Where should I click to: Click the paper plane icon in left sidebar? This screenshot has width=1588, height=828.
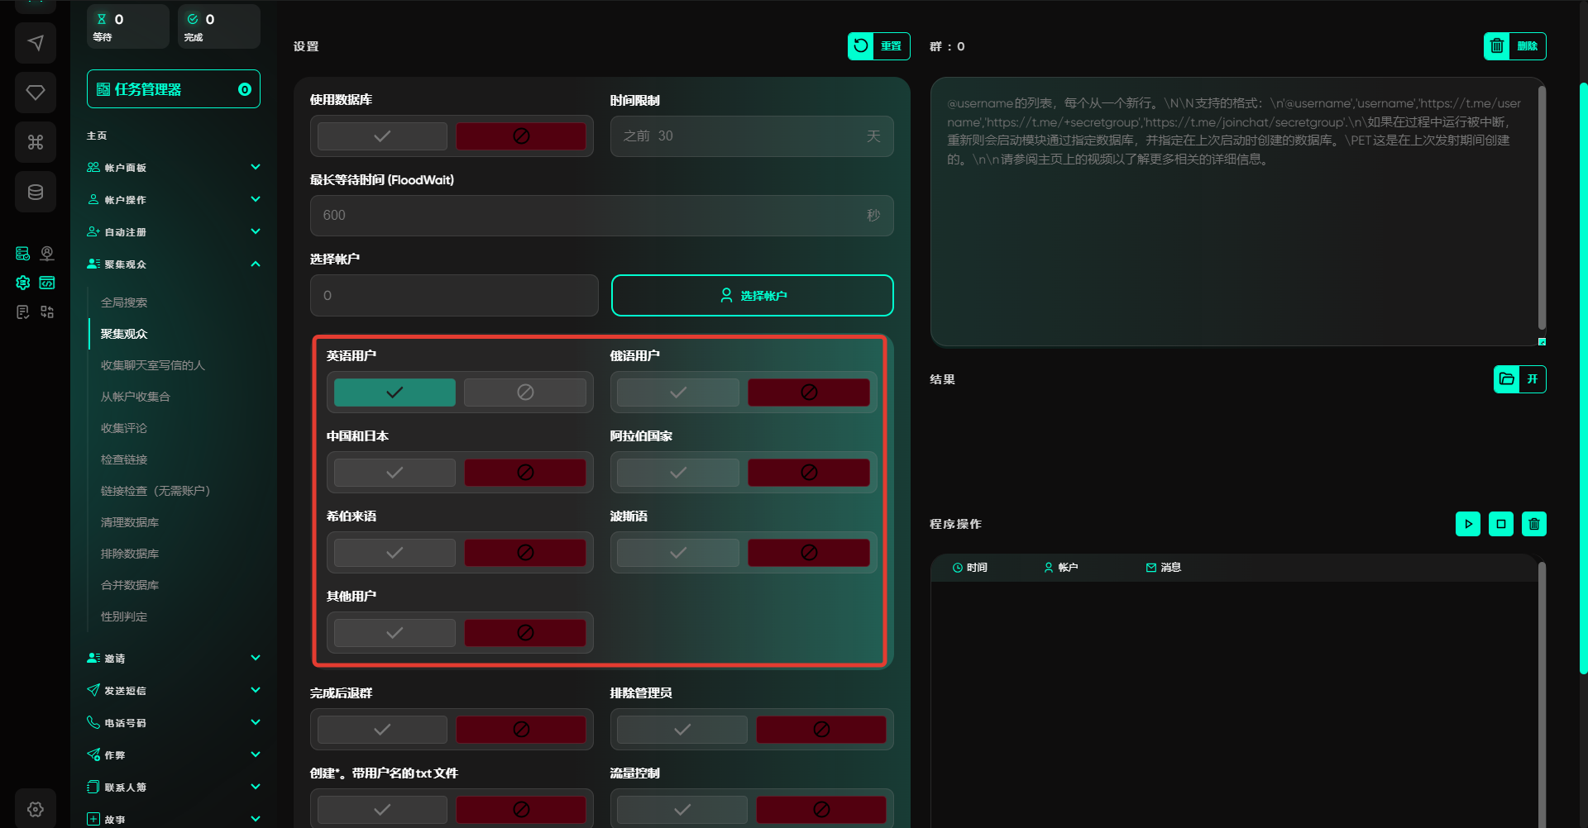coord(36,43)
